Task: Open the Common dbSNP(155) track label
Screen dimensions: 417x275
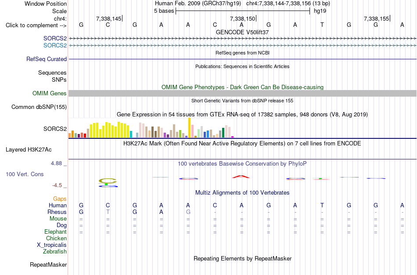Action: tap(39, 107)
